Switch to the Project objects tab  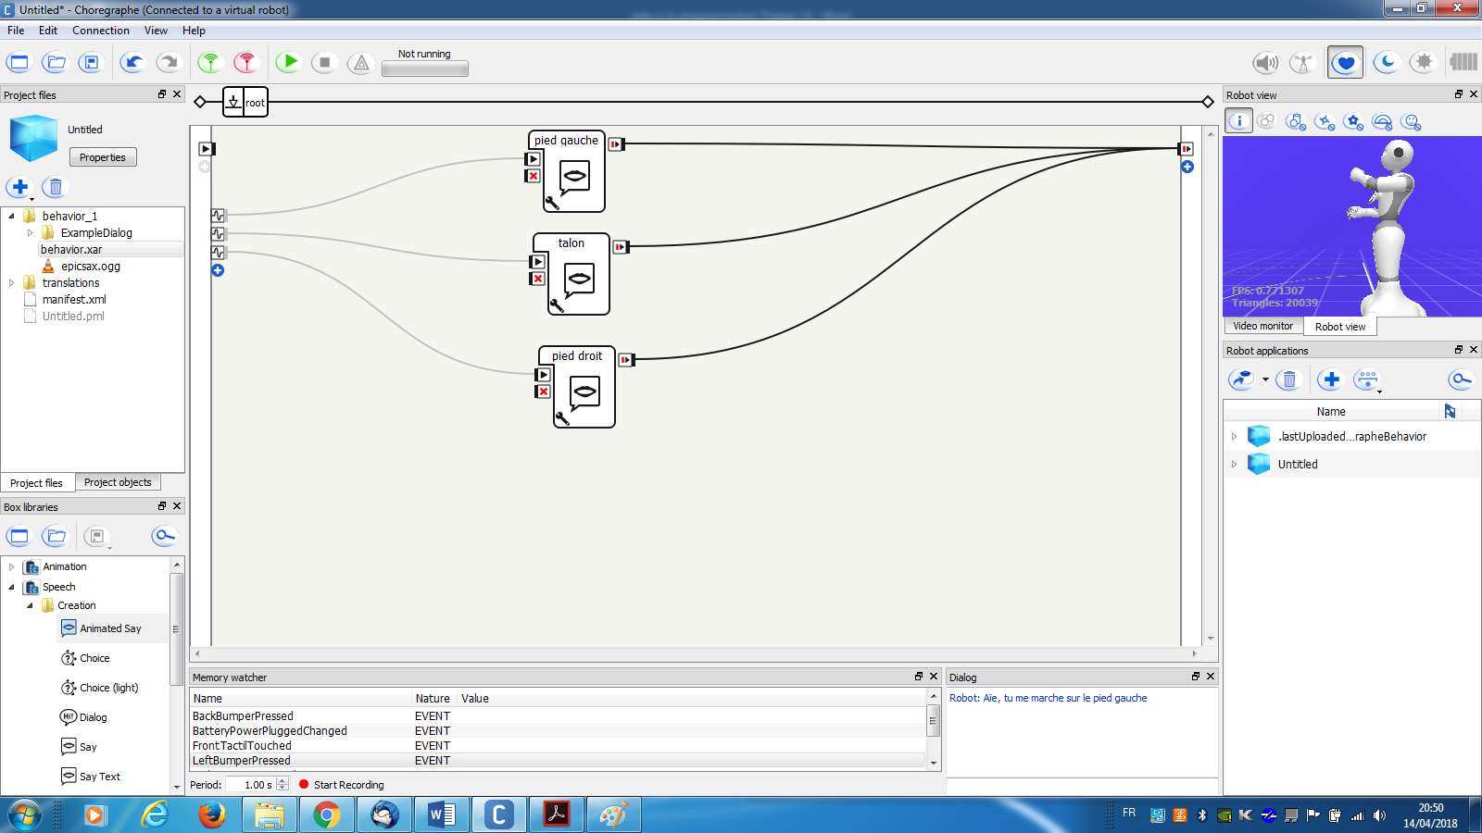(x=118, y=482)
